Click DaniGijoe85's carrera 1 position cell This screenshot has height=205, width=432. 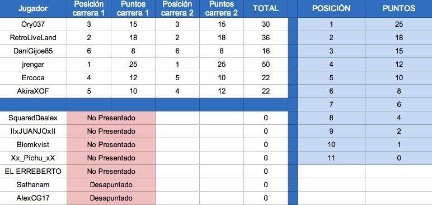pyautogui.click(x=89, y=51)
